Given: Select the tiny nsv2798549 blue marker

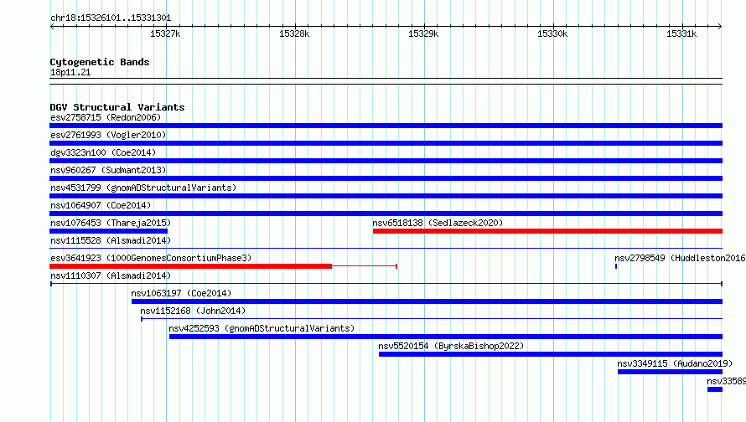Looking at the screenshot, I should coord(616,266).
